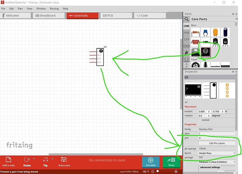Click the U1 mystery part on canvas
242x174 pixels.
point(100,57)
